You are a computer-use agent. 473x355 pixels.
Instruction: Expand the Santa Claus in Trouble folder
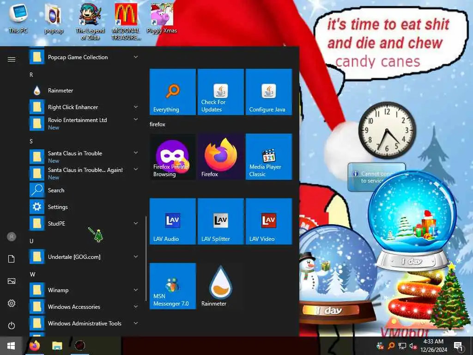[x=85, y=157]
